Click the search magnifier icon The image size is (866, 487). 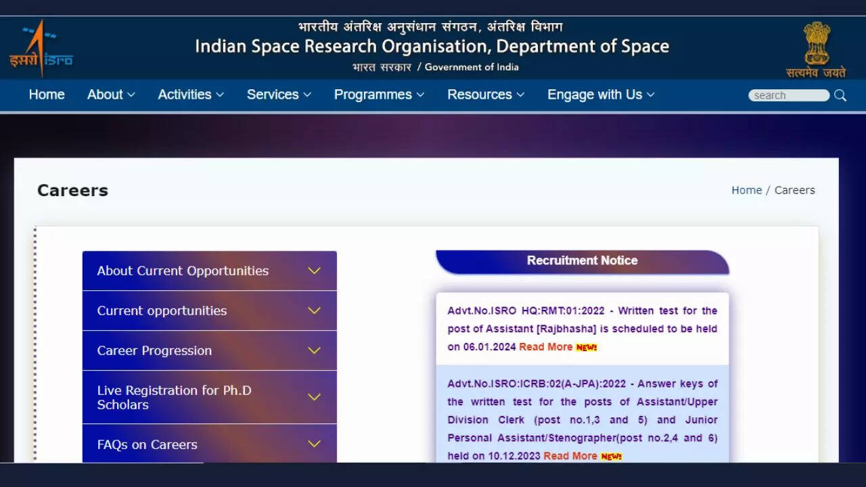point(840,95)
